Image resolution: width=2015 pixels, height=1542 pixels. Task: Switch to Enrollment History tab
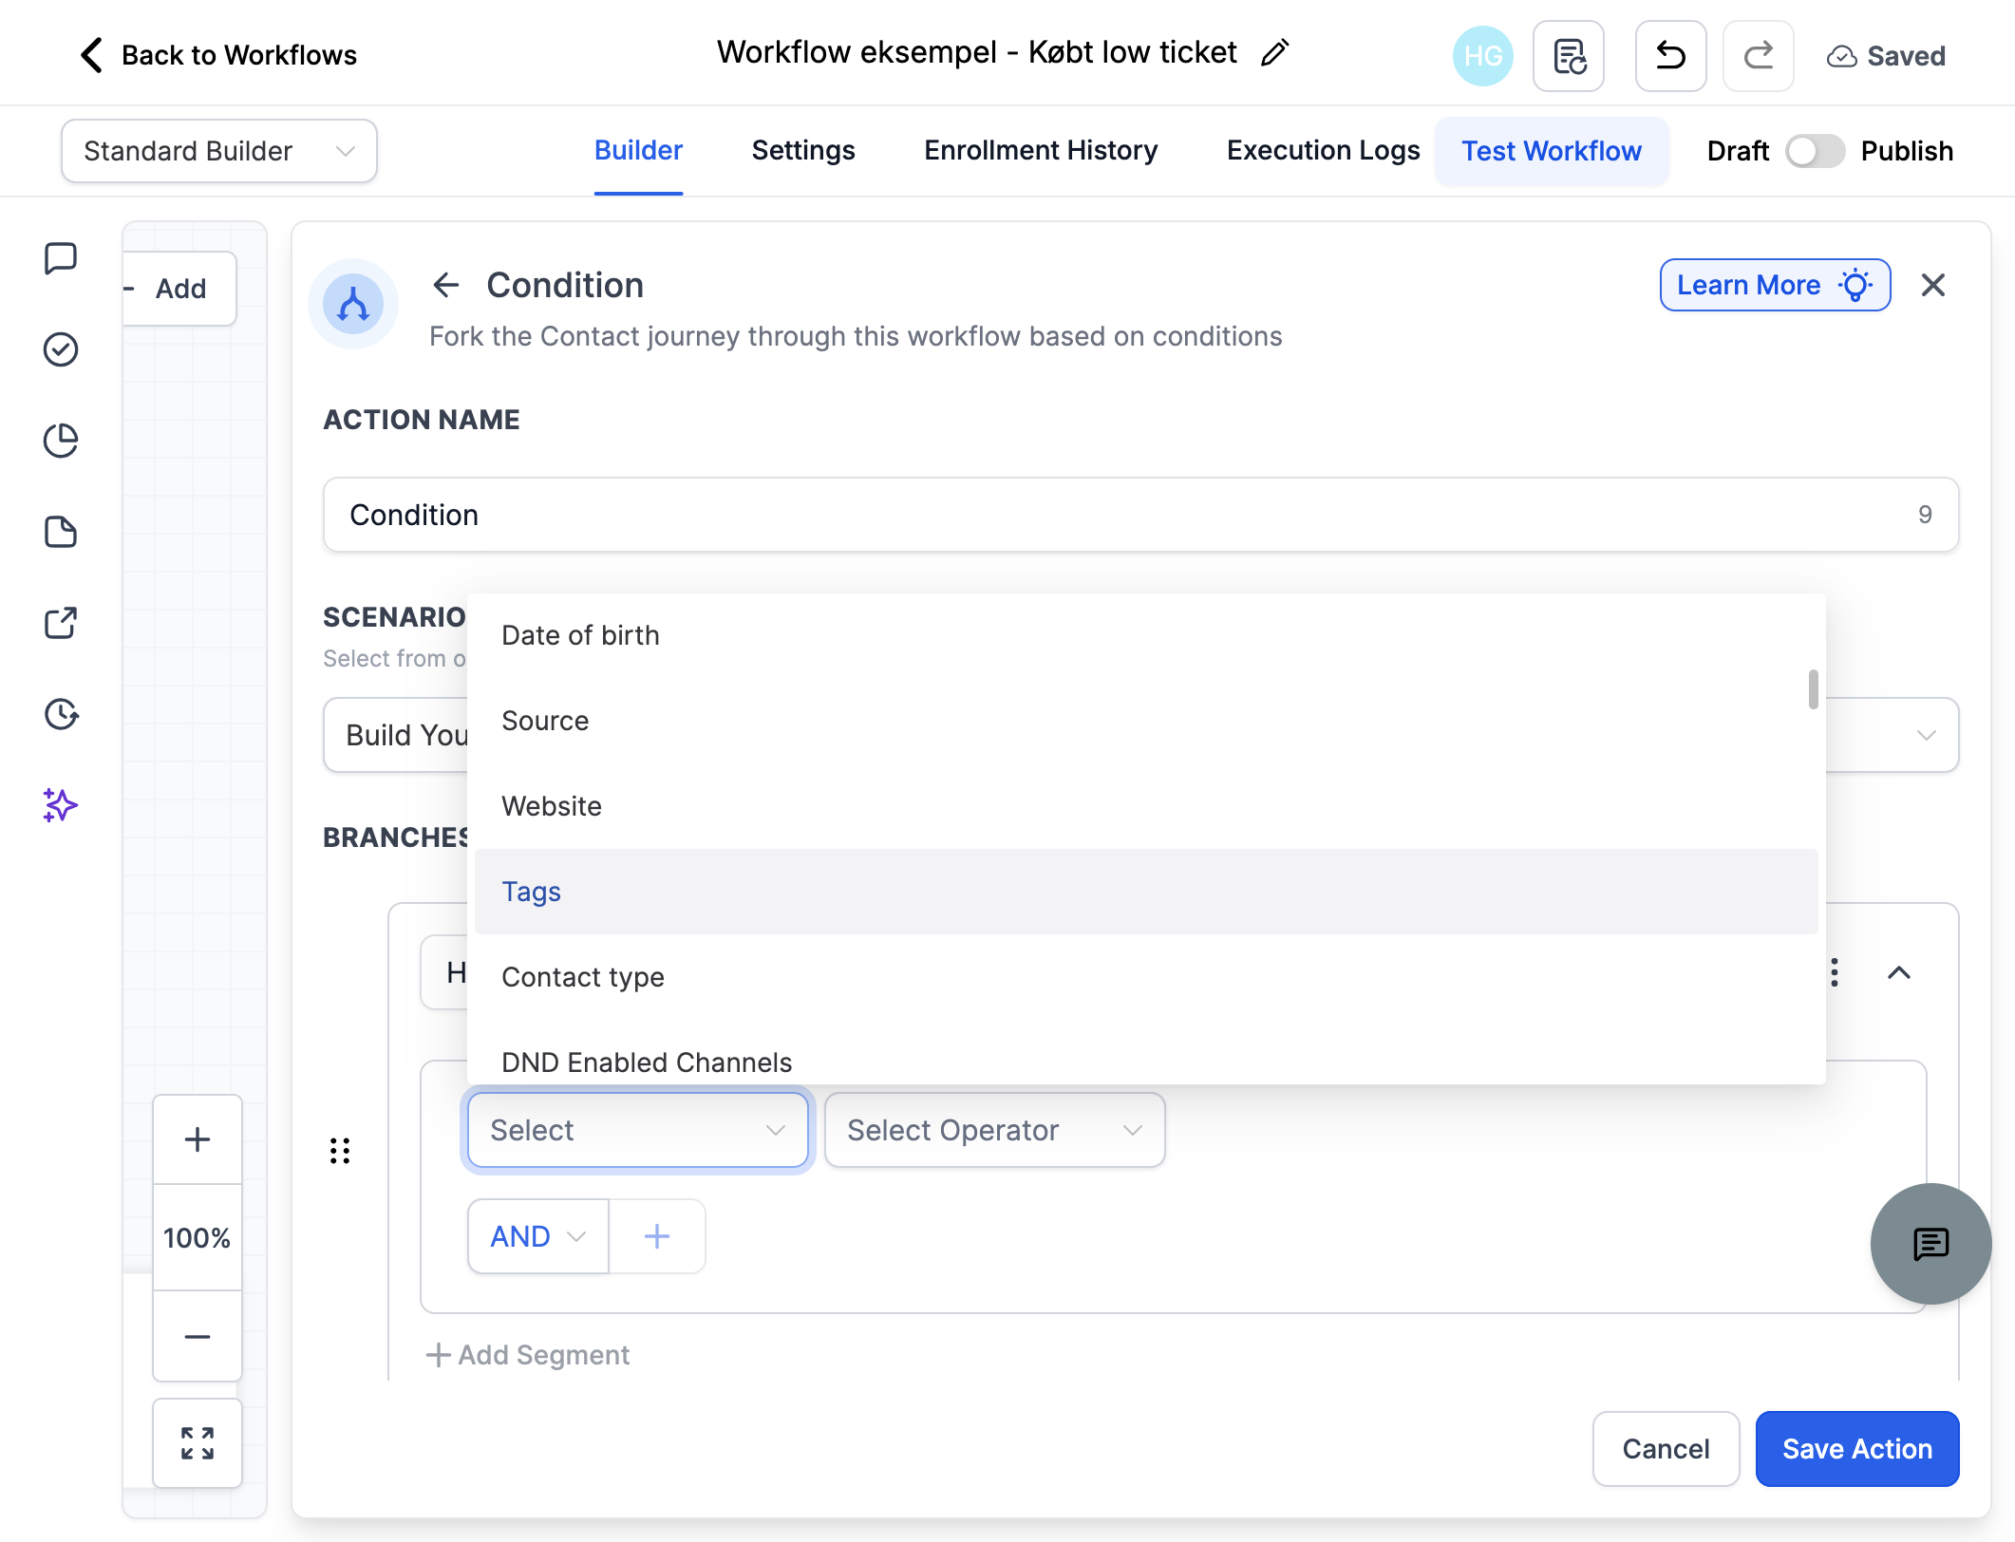point(1041,151)
